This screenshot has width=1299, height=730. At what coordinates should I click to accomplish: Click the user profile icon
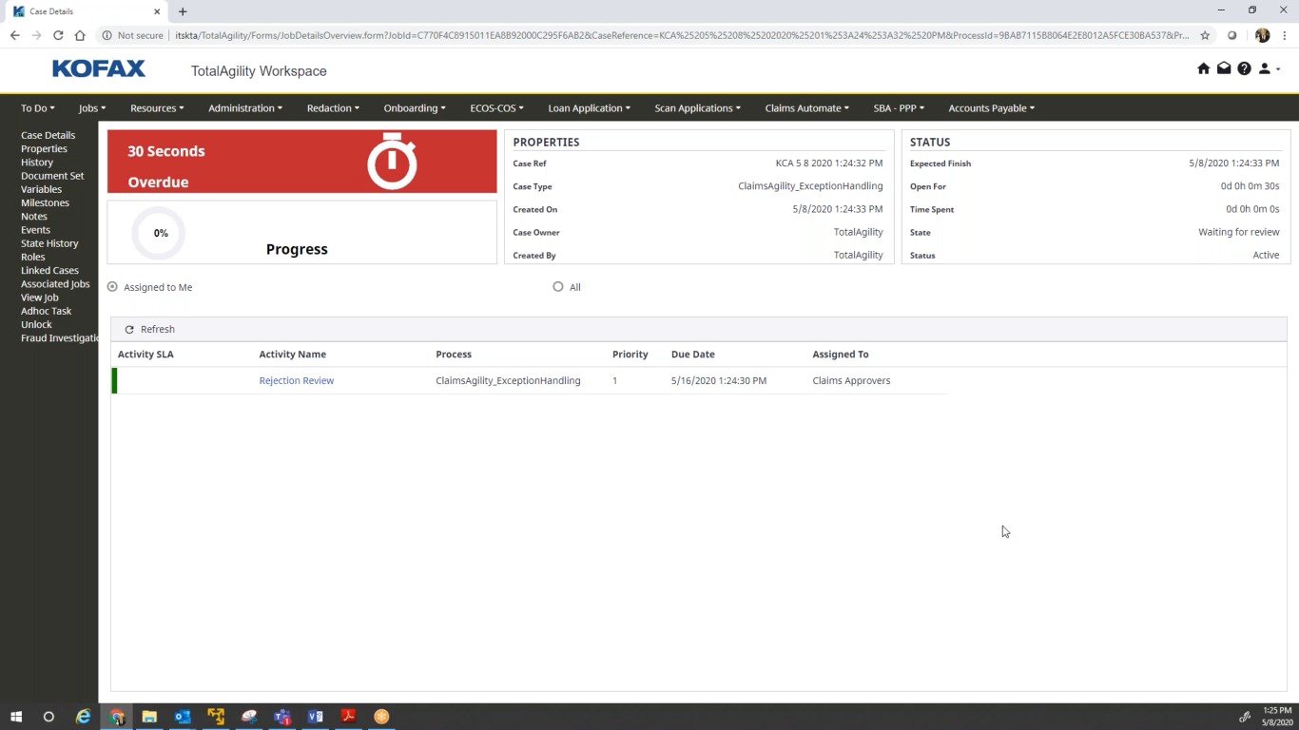click(x=1265, y=68)
